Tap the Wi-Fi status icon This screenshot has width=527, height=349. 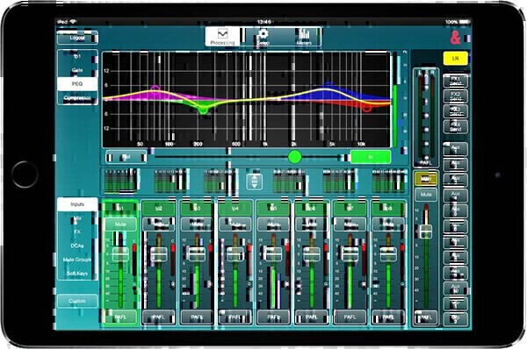pyautogui.click(x=73, y=22)
